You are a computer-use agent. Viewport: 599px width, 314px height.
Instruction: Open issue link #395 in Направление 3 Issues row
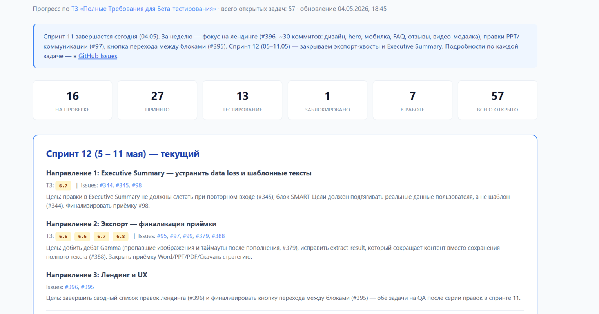[87, 287]
